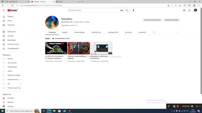The height and width of the screenshot is (113, 202).
Task: Open the notifications bell
Action: (x=189, y=10)
